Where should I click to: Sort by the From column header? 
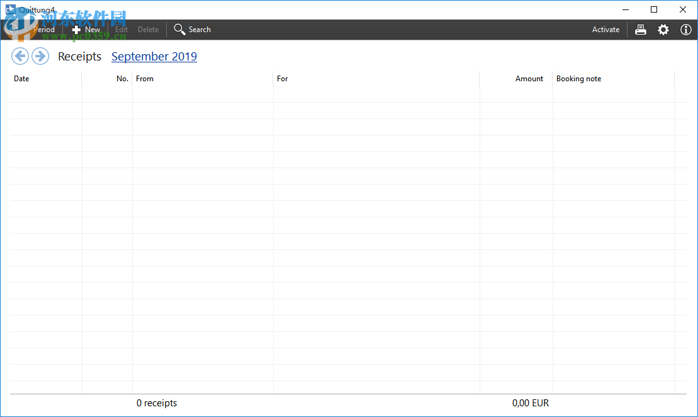pyautogui.click(x=203, y=78)
